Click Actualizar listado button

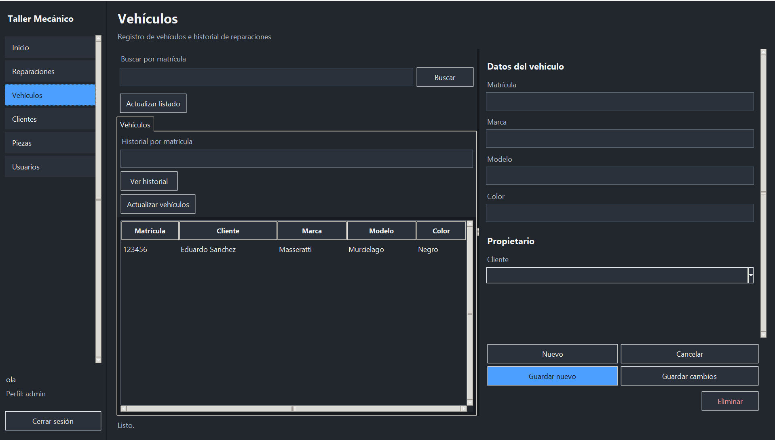pos(153,104)
